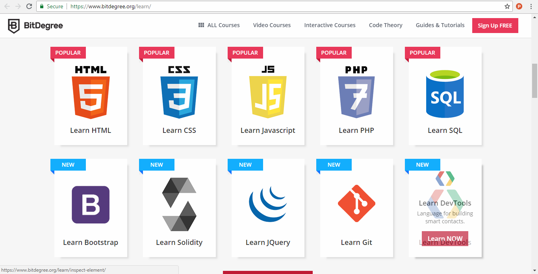Screen dimensions: 538x274
Task: Click the grid icon beside ALL Courses
Action: point(201,25)
